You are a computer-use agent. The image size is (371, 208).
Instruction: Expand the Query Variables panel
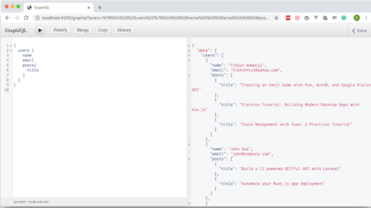pos(31,202)
